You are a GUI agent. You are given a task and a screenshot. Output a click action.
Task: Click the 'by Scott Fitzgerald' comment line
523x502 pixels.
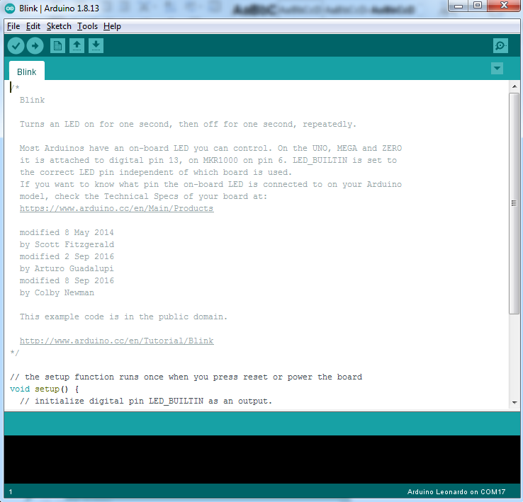point(67,244)
